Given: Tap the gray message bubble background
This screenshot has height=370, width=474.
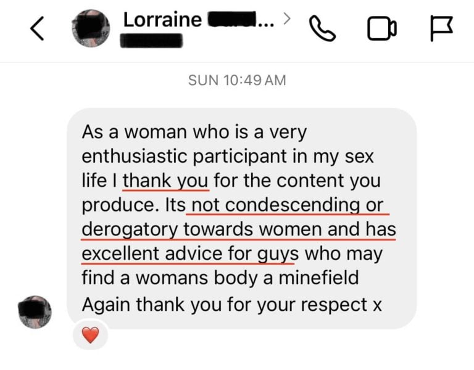Looking at the screenshot, I should [x=241, y=218].
